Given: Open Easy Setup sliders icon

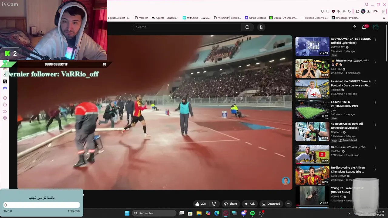Looking at the screenshot, I should [383, 11].
